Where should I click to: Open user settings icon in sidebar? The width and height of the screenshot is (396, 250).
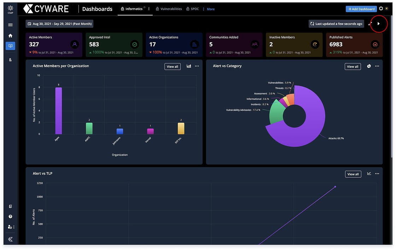coord(10,227)
